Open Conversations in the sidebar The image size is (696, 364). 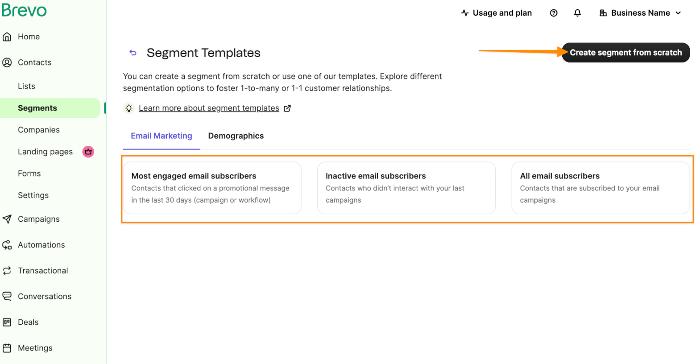(x=45, y=296)
